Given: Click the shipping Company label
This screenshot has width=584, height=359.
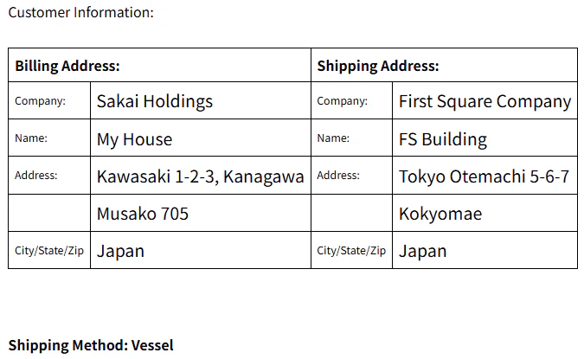Looking at the screenshot, I should point(342,101).
